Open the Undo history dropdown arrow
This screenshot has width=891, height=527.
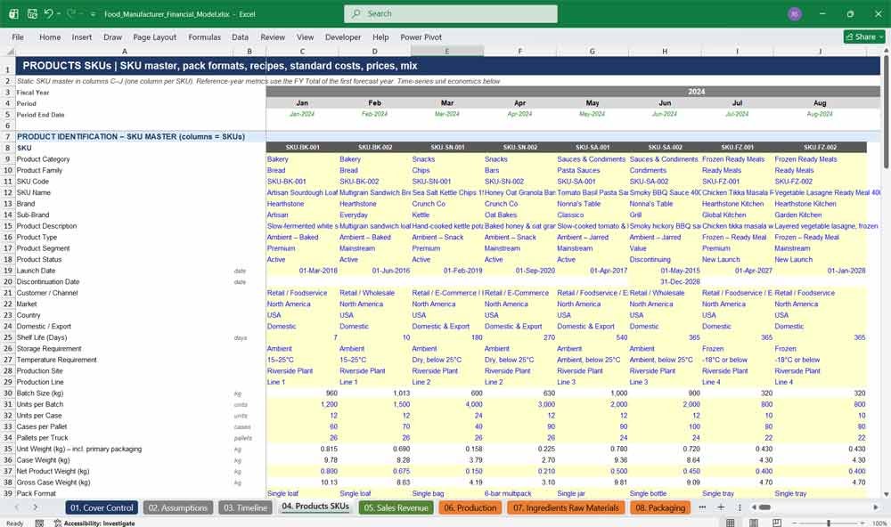coord(58,13)
